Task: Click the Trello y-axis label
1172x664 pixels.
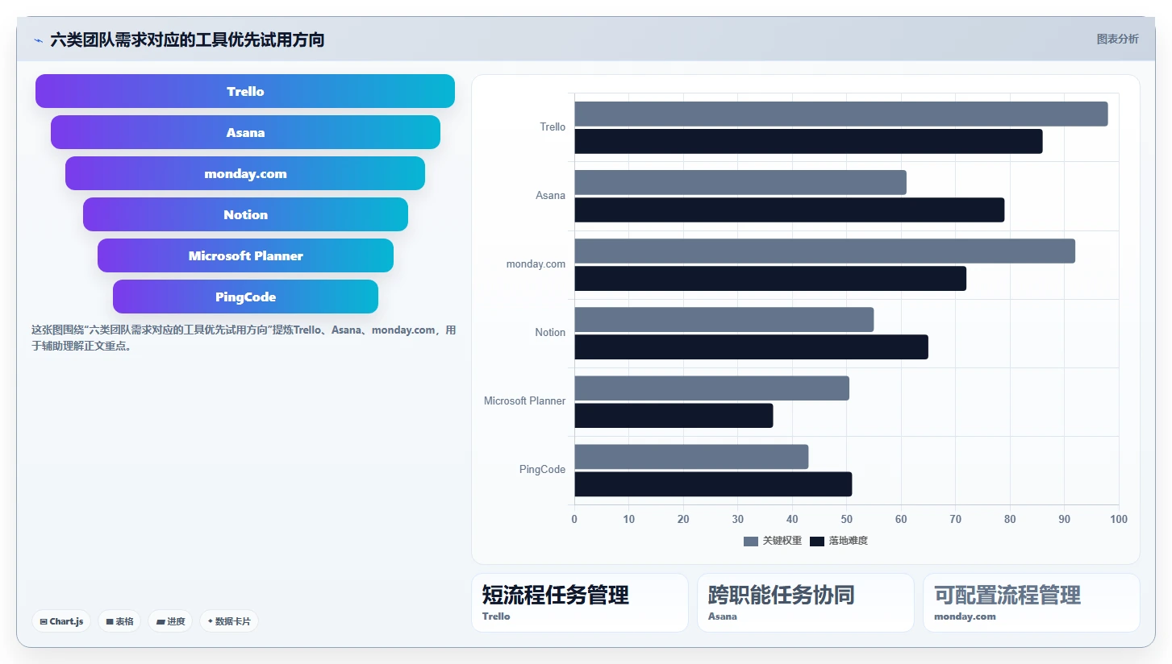Action: (x=553, y=127)
